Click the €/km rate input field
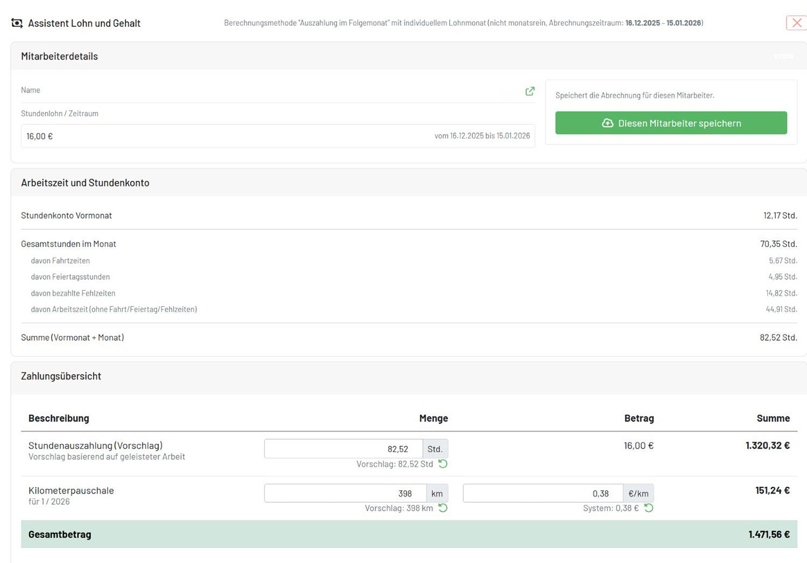Viewport: 807px width, 563px height. click(542, 494)
